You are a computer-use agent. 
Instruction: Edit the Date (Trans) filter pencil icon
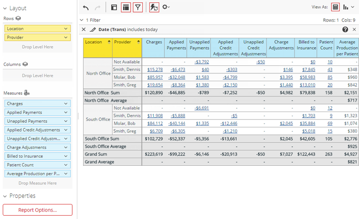click(x=92, y=29)
